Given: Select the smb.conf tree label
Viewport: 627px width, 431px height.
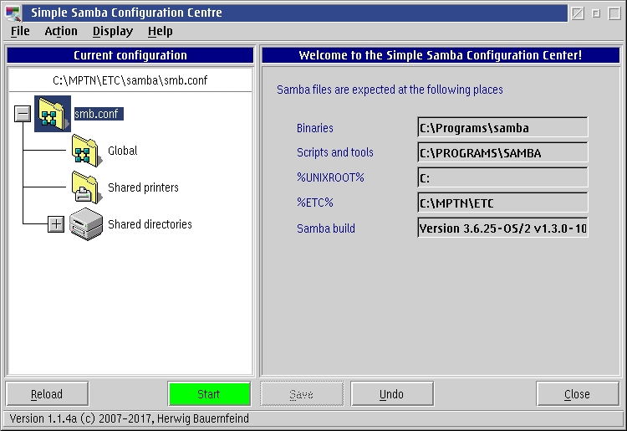Looking at the screenshot, I should 99,114.
